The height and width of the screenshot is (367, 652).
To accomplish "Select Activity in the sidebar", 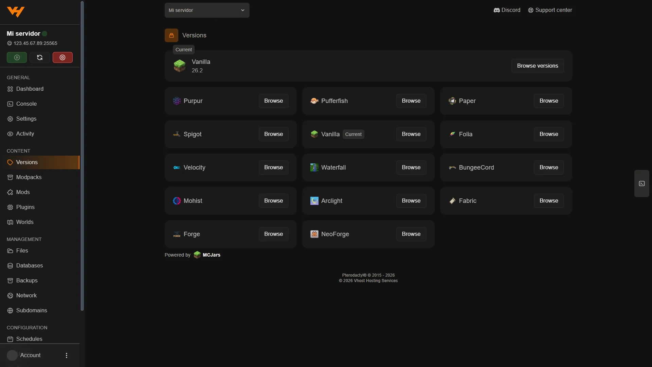I will 40,134.
